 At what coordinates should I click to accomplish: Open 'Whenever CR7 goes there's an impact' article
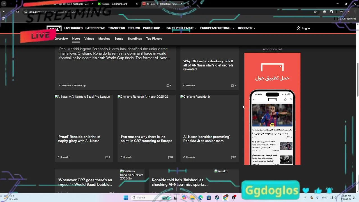tap(85, 182)
